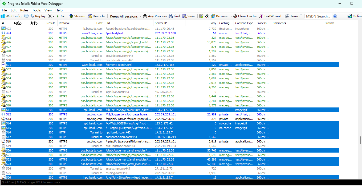Open Find sessions binoculars
This screenshot has height=186, width=362.
click(x=174, y=16)
